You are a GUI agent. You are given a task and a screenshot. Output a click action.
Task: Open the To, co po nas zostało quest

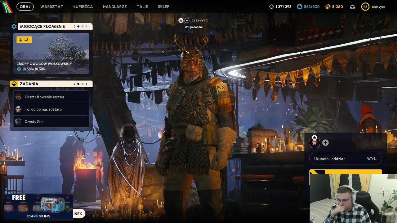point(51,109)
